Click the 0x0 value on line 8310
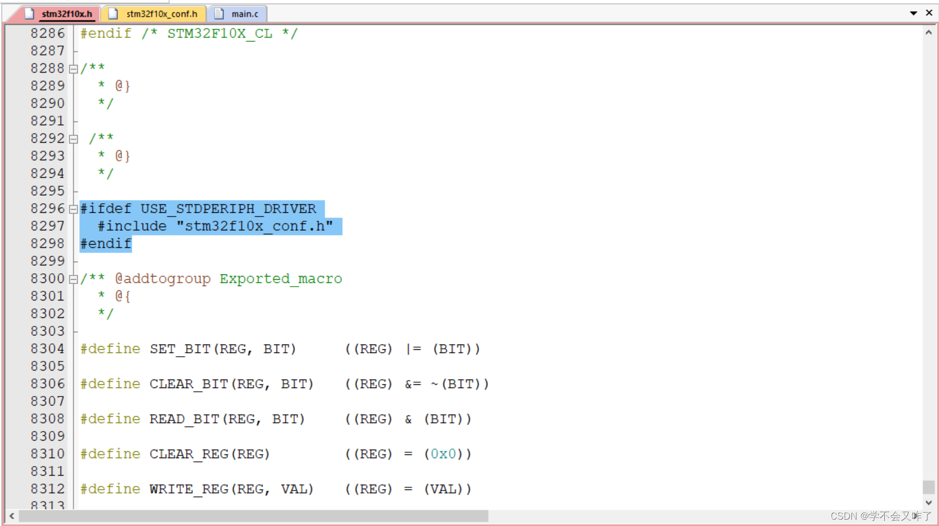 click(443, 454)
